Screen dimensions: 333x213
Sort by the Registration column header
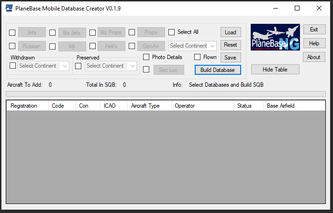click(27, 106)
